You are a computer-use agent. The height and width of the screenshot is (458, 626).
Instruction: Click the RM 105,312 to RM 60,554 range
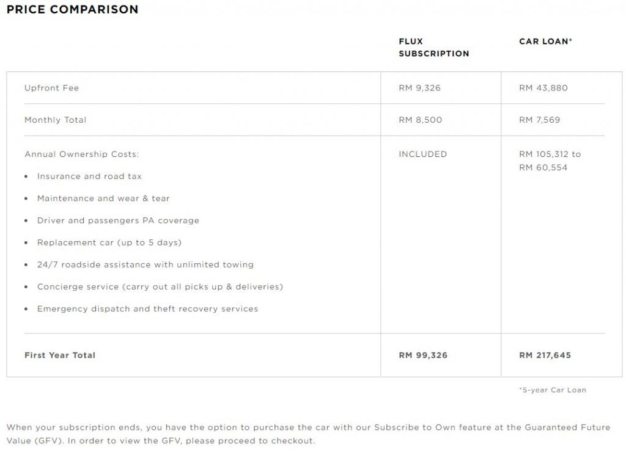(550, 161)
